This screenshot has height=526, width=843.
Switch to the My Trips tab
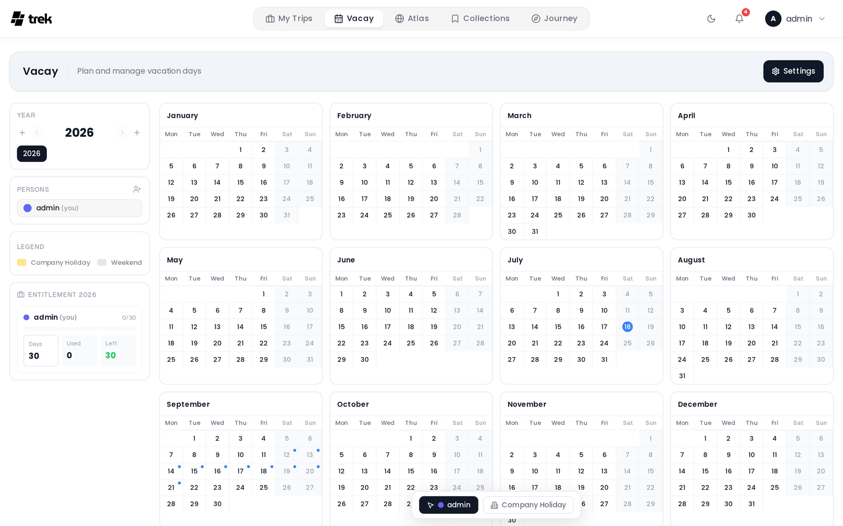pos(289,18)
